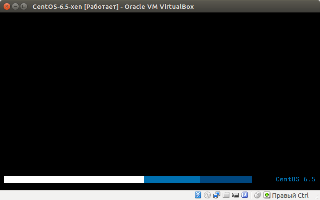Screen dimensions: 320x200
Task: Click the 'Правый Ctrl' host key label
Action: [x=290, y=196]
